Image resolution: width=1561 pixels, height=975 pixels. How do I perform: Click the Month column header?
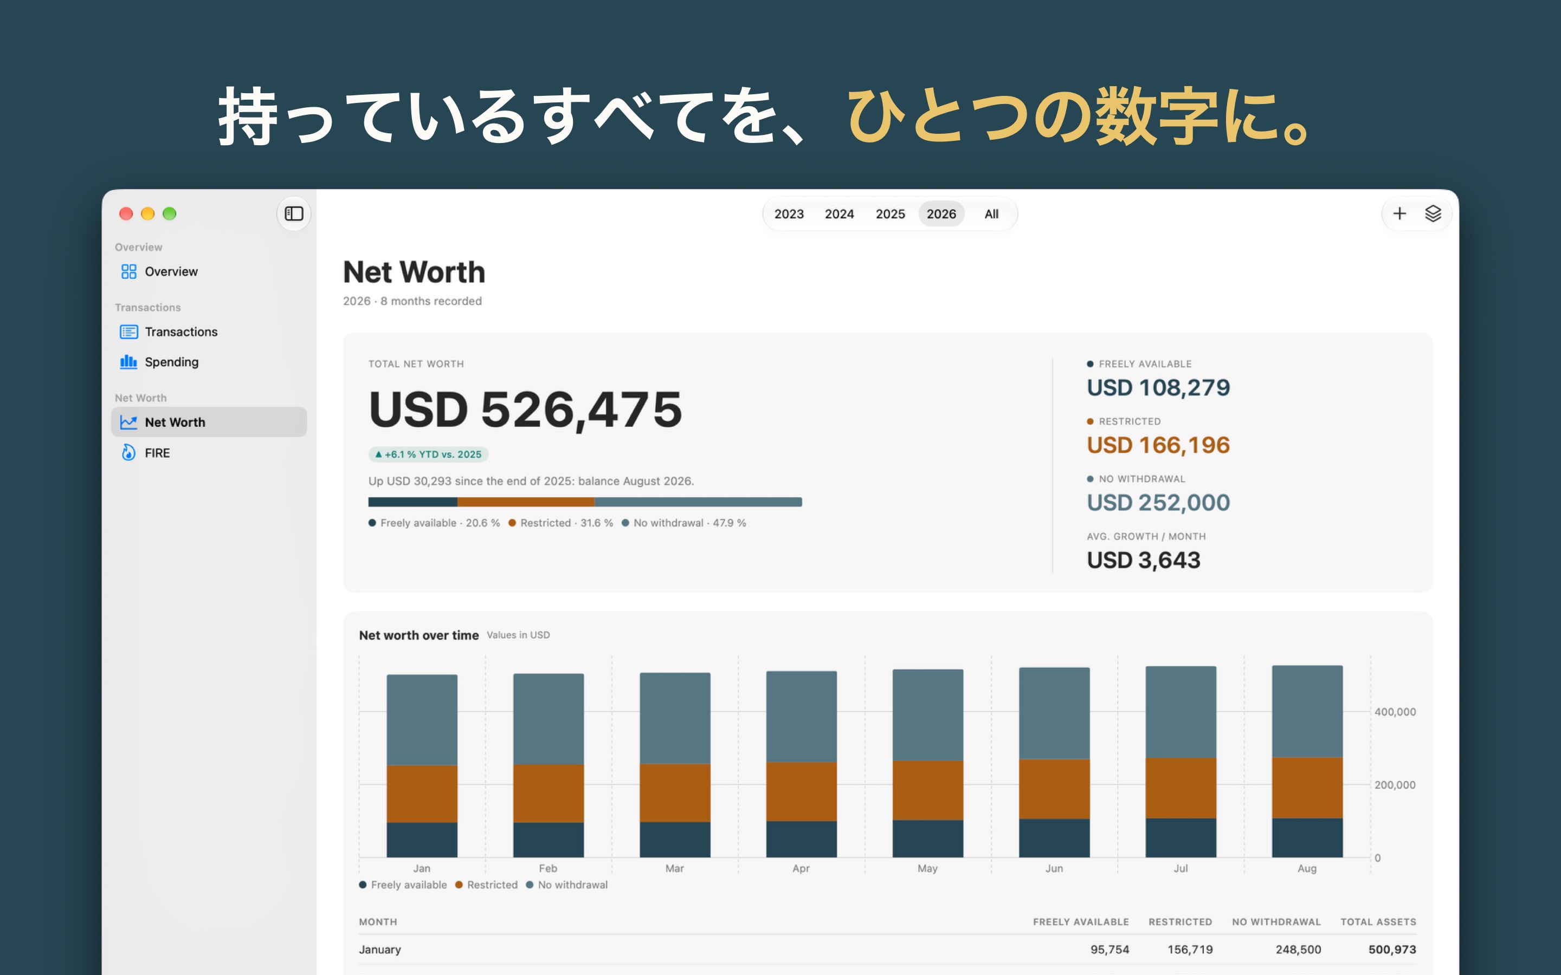[378, 922]
